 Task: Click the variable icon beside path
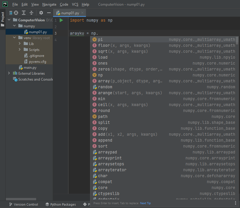pyautogui.click(x=95, y=116)
